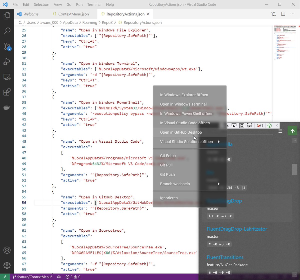
Task: Click the editor minimap preview
Action: coord(286,43)
